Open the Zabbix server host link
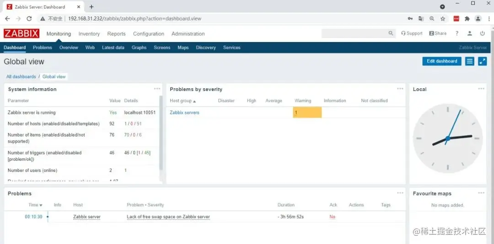The image size is (494, 244). click(86, 217)
